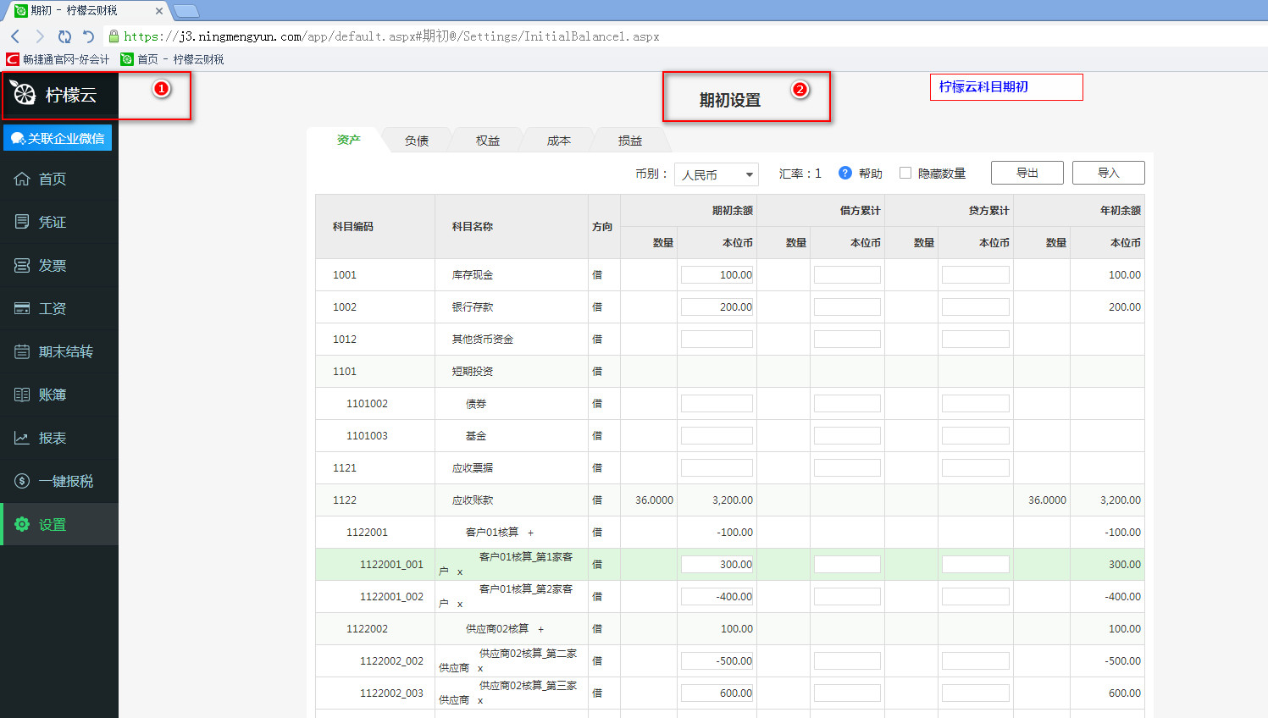Open the 期末结转 period-end sidebar icon
This screenshot has width=1268, height=718.
(x=22, y=352)
